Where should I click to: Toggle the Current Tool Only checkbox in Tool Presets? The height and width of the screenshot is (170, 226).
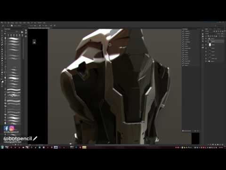point(183,131)
